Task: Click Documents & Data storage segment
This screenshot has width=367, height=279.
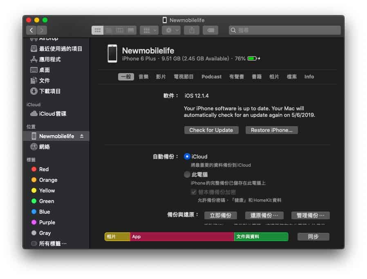Action: pos(261,237)
